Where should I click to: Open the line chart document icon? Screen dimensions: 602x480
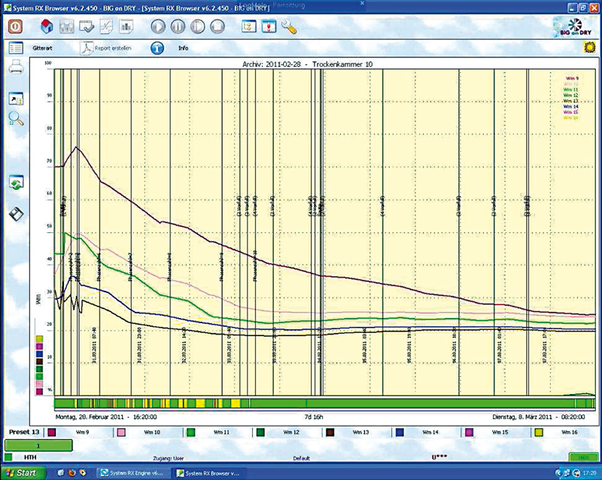[x=106, y=26]
